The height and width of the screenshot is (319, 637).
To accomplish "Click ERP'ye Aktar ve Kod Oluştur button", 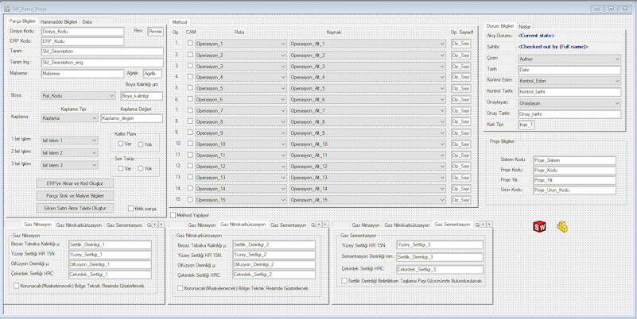I will [75, 183].
